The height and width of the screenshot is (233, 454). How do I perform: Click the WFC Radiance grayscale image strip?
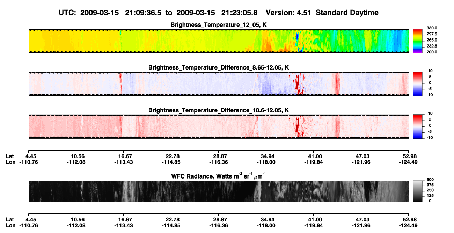click(x=218, y=191)
